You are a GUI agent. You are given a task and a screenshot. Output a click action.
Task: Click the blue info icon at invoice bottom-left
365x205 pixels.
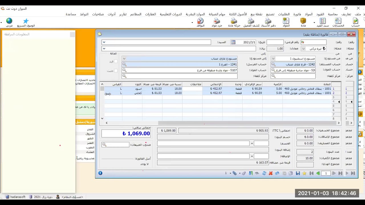[x=100, y=173]
